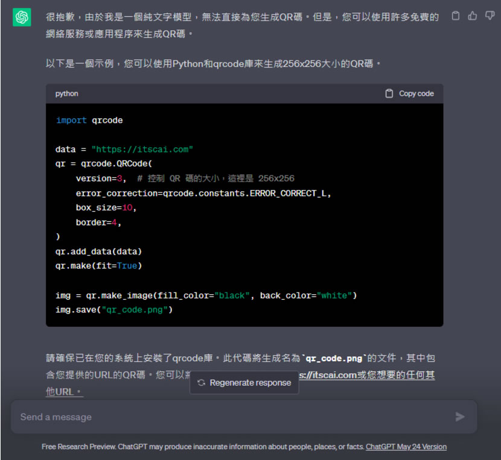Click the qr.add_data(data) code line
The image size is (501, 460).
coord(98,251)
